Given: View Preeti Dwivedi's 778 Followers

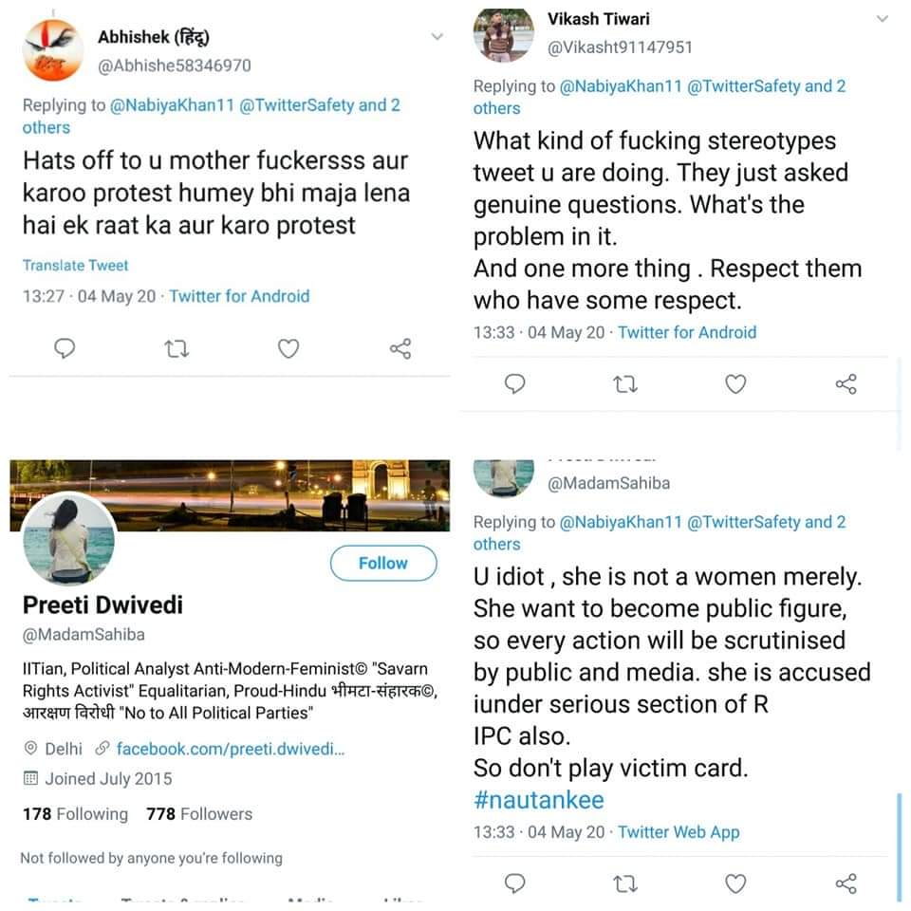Looking at the screenshot, I should (199, 814).
